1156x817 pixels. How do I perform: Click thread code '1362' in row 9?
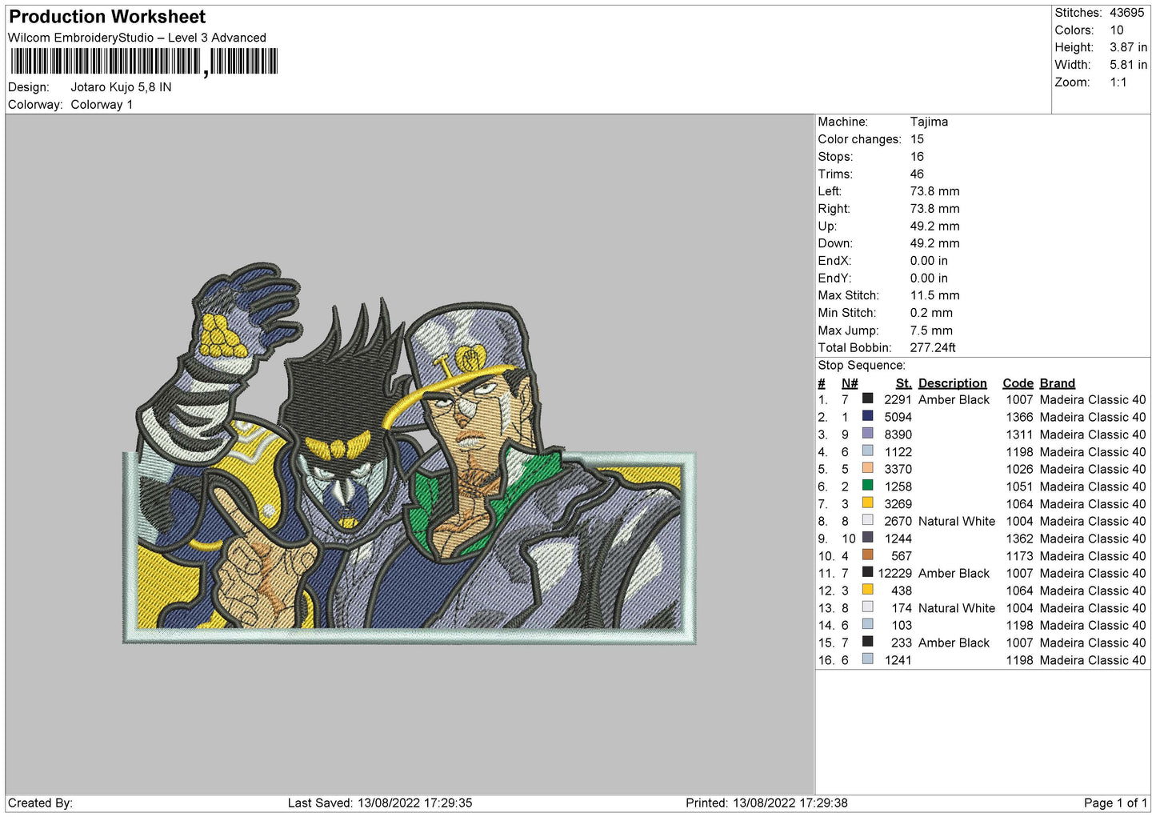(1019, 539)
